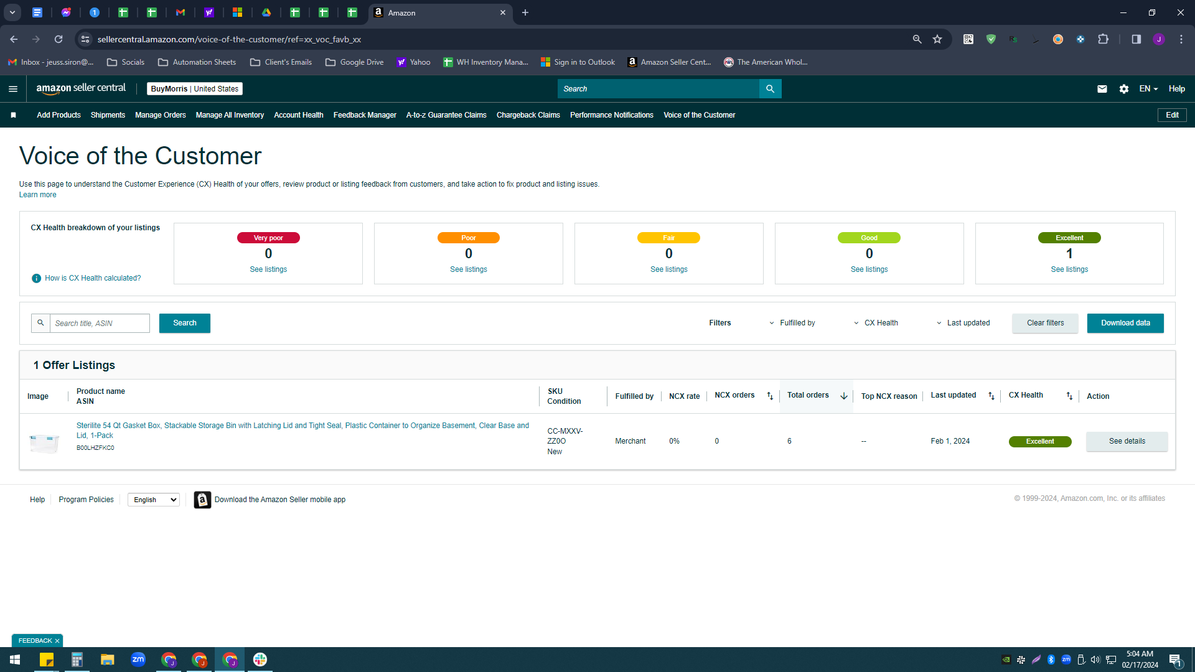Bookmark this page with the star icon
This screenshot has width=1195, height=672.
pyautogui.click(x=937, y=39)
